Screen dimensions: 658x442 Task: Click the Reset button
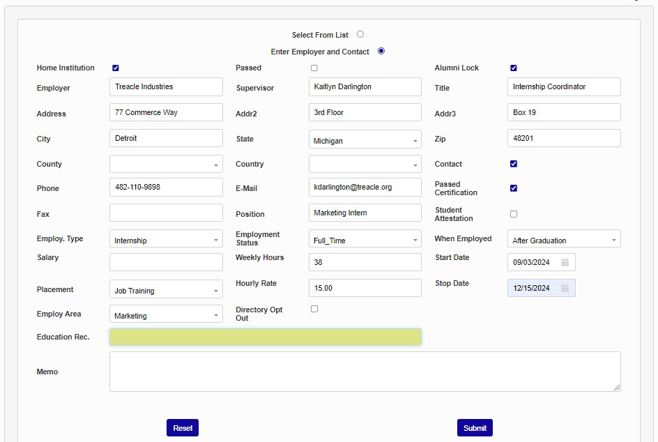[x=183, y=428]
